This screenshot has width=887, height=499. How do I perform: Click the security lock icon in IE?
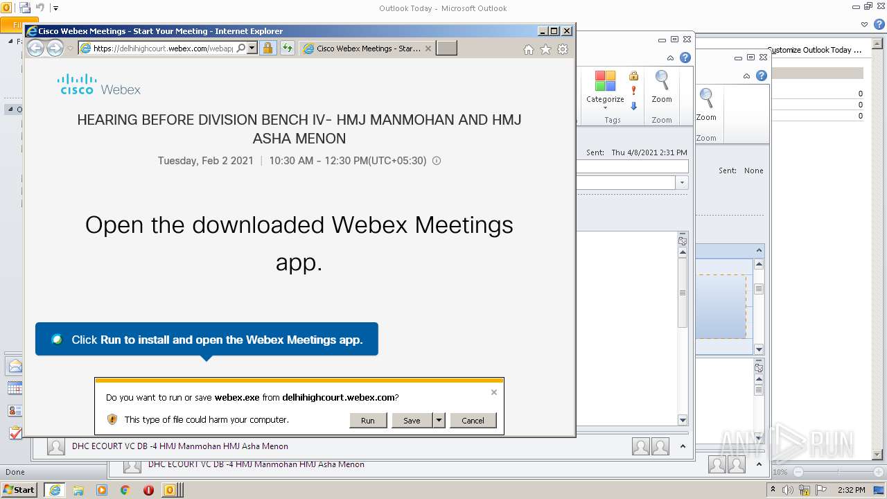(x=267, y=49)
